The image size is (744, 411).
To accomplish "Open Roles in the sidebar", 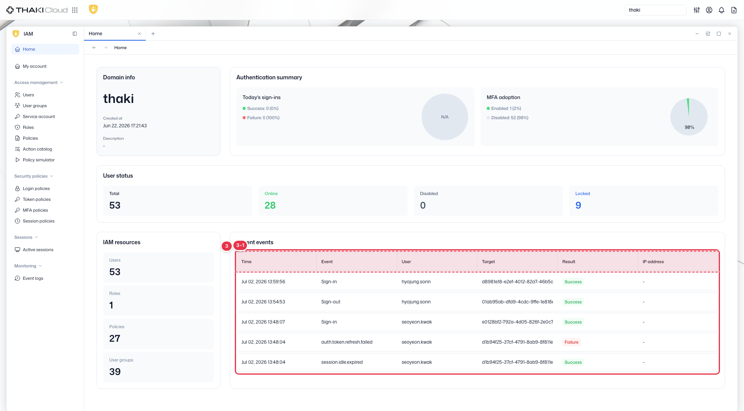I will [45, 127].
